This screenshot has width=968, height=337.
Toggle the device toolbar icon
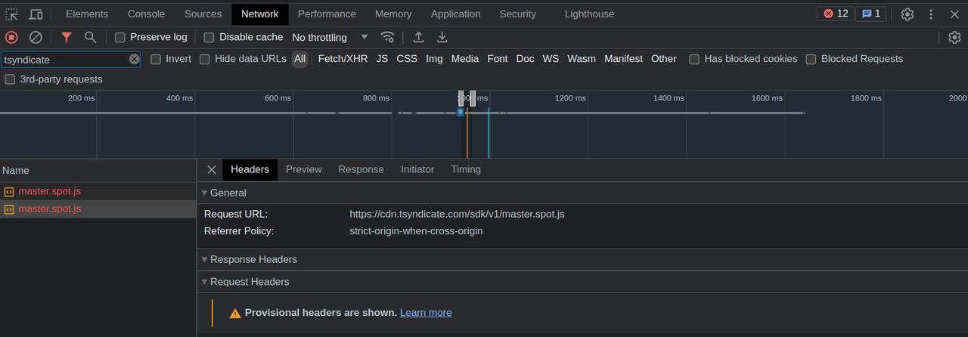pos(36,14)
